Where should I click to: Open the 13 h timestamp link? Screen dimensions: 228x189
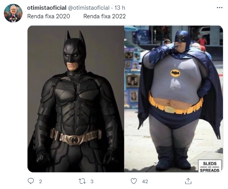click(120, 8)
